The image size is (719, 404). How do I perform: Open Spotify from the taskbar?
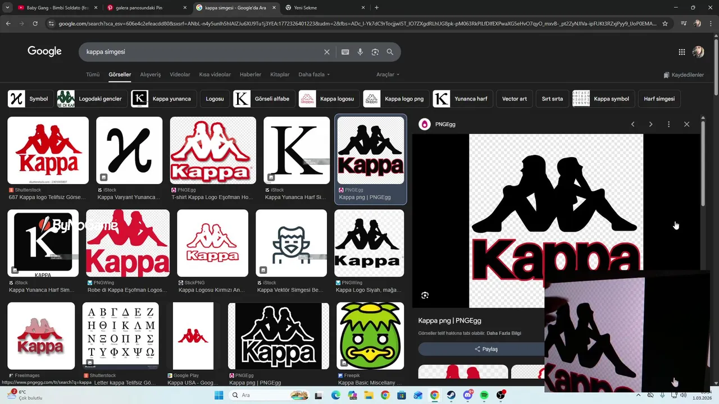tap(484, 395)
